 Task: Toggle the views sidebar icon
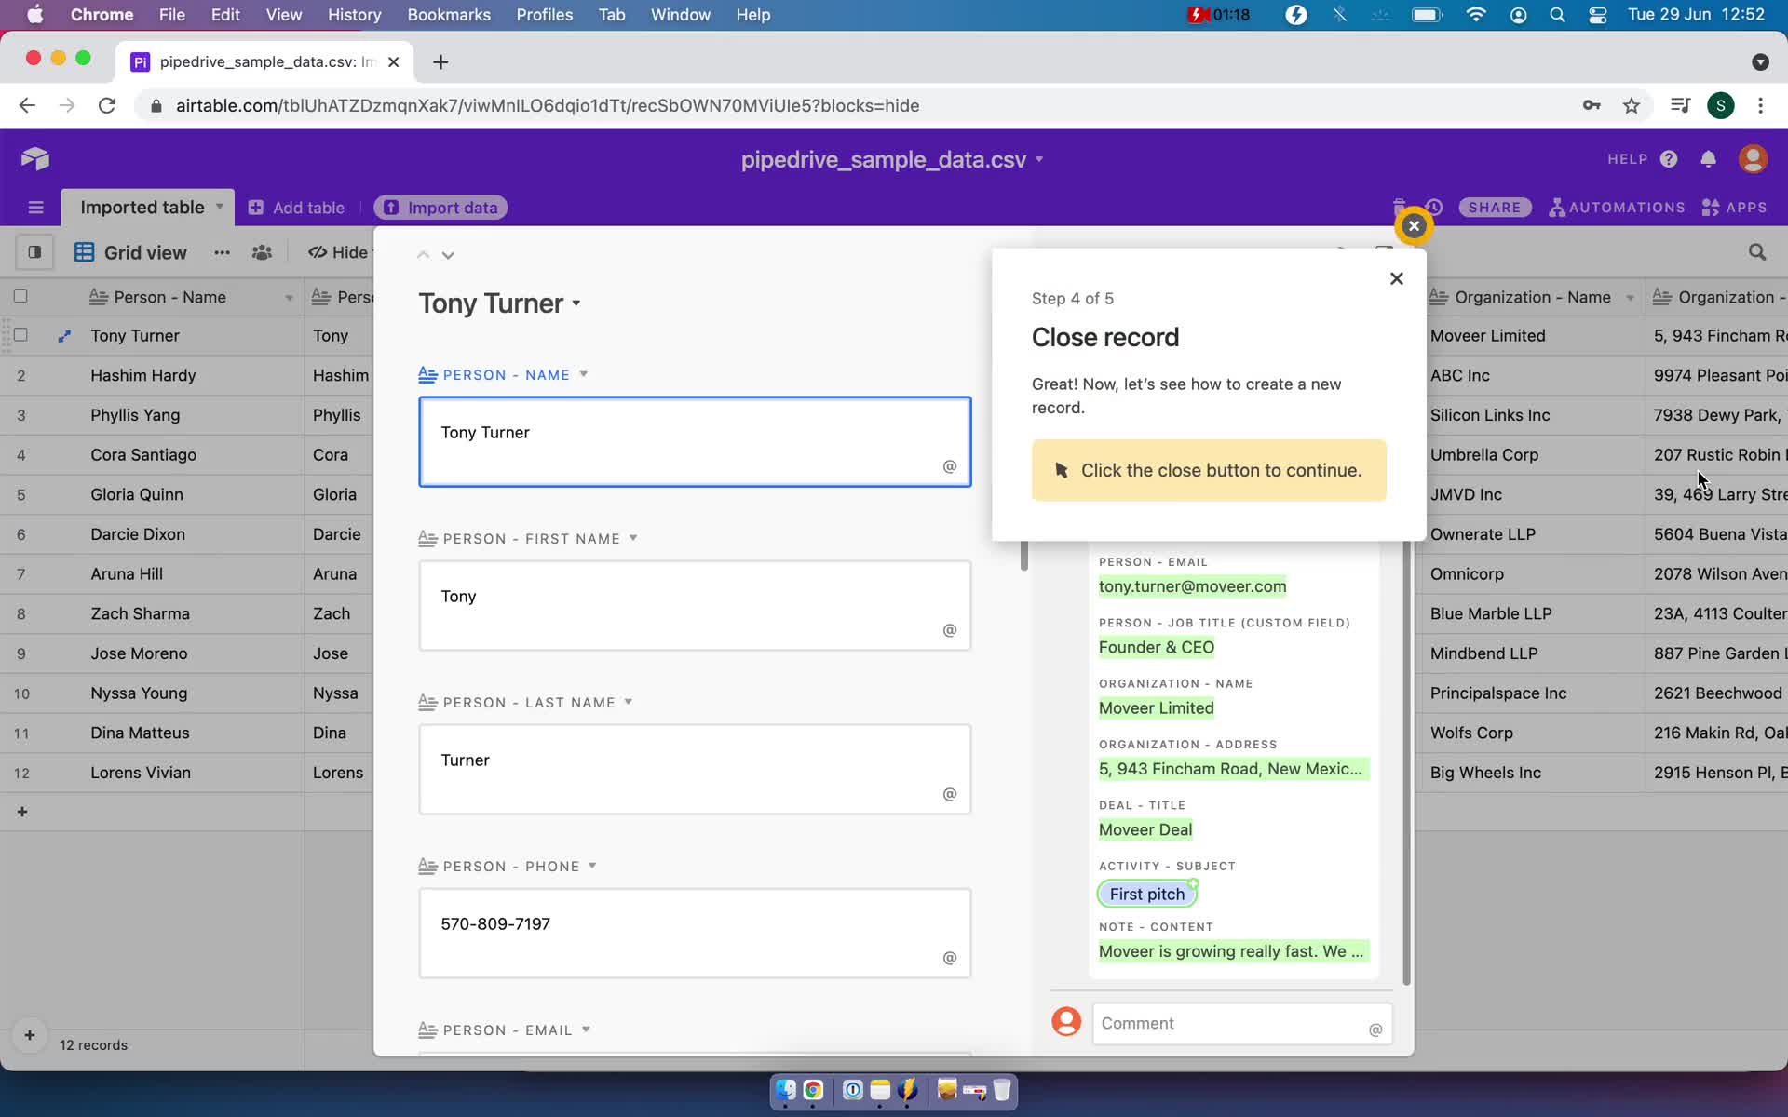pos(34,252)
